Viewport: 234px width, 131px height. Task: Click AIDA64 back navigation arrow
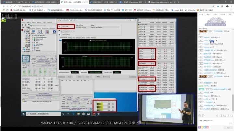(23, 25)
